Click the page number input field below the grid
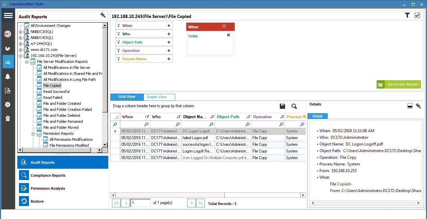 140,203
